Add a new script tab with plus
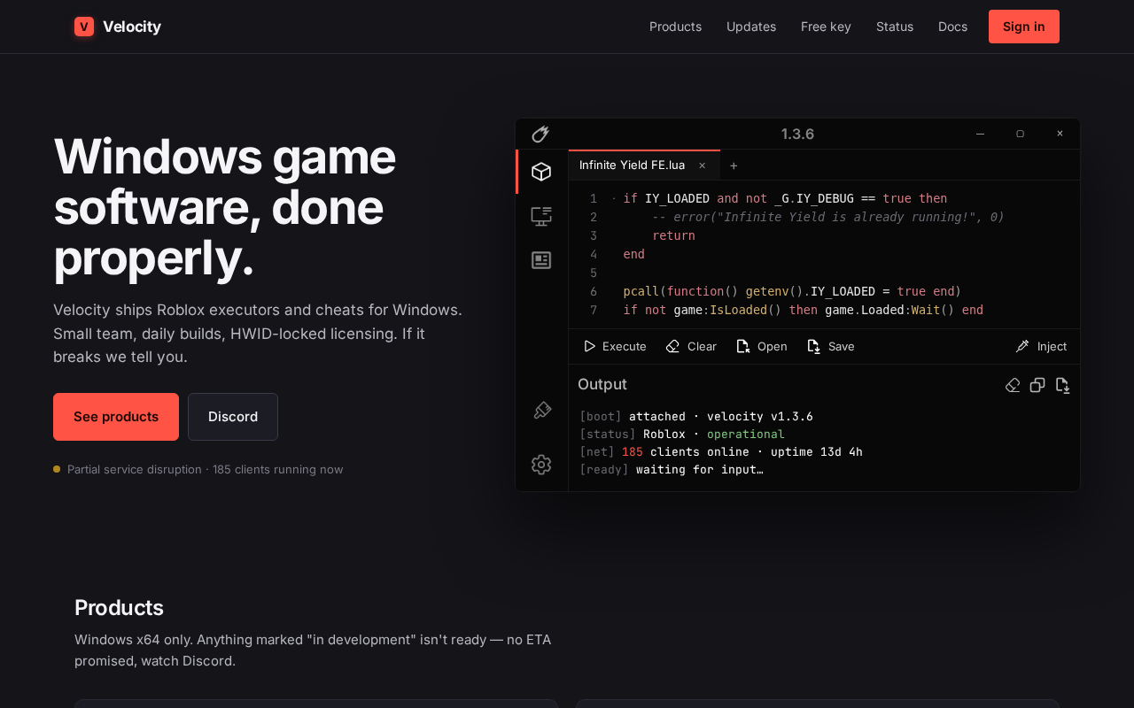 pyautogui.click(x=734, y=165)
